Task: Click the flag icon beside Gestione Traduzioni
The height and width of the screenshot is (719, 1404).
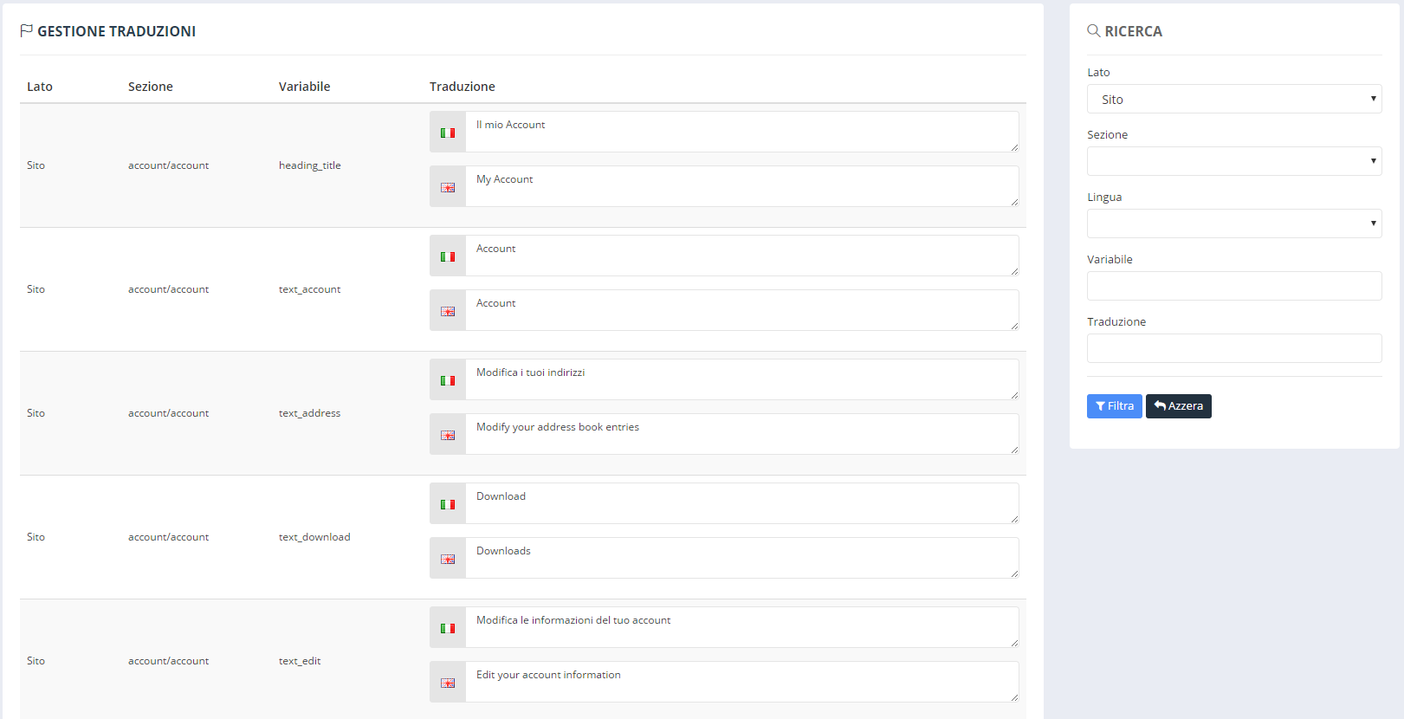Action: pos(27,31)
